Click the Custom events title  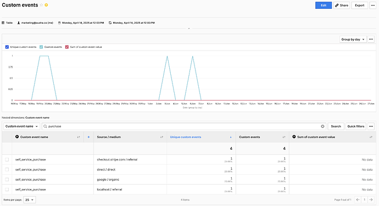click(x=20, y=5)
